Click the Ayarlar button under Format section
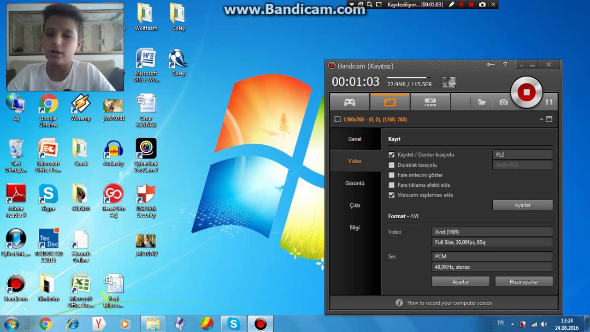Screen dimensions: 590x332 [460, 282]
